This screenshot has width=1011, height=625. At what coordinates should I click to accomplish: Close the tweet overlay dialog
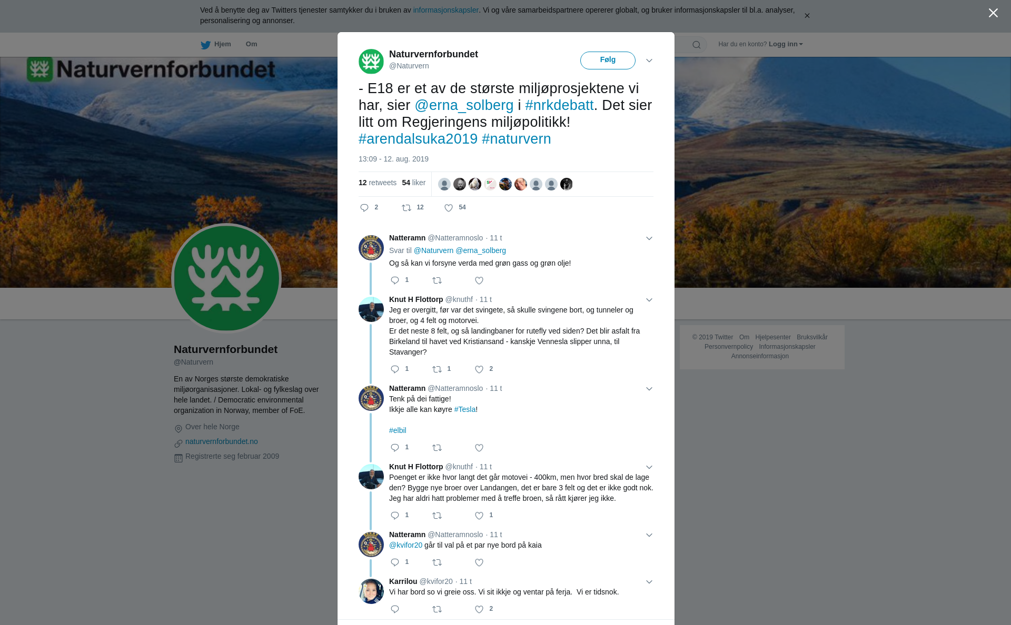[x=993, y=13]
